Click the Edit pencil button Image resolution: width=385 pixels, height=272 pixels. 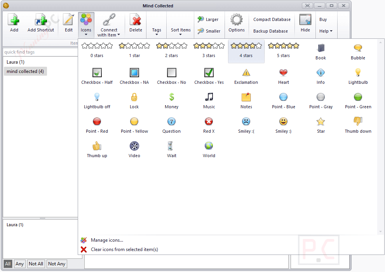(x=69, y=23)
